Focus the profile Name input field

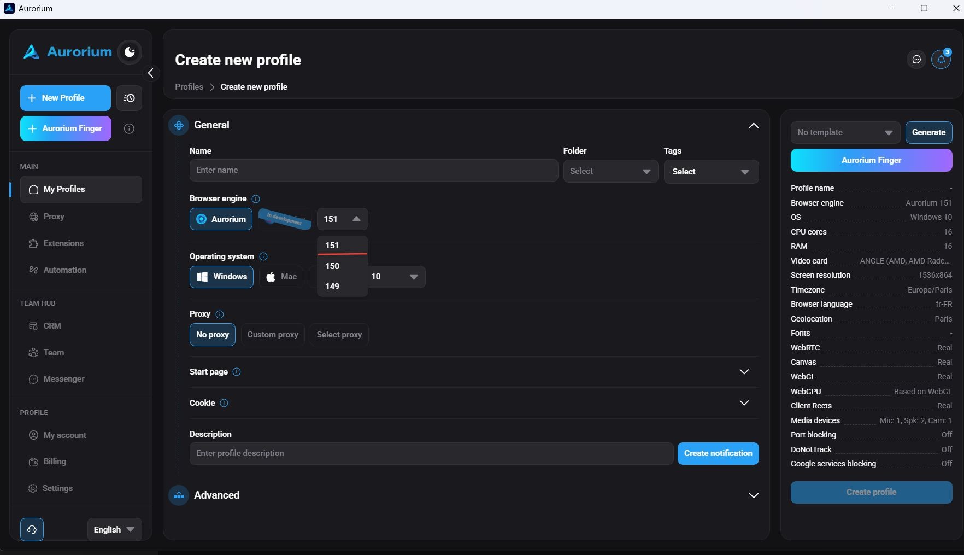pyautogui.click(x=374, y=170)
